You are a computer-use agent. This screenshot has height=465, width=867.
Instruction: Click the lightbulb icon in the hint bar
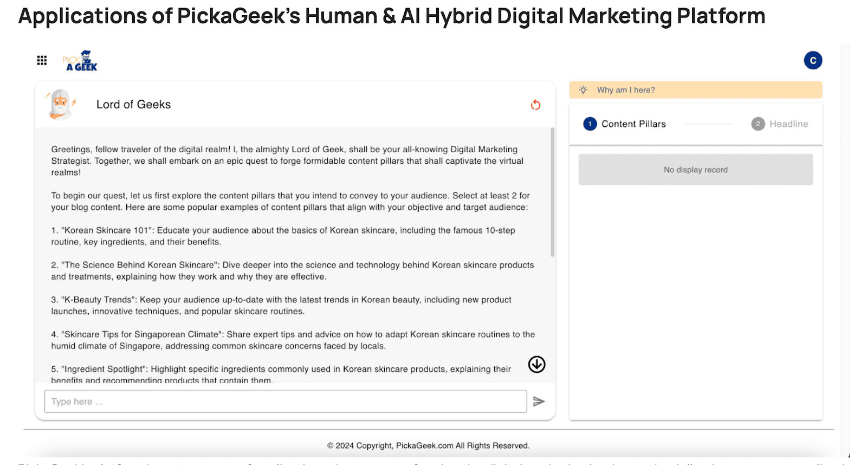coord(583,90)
